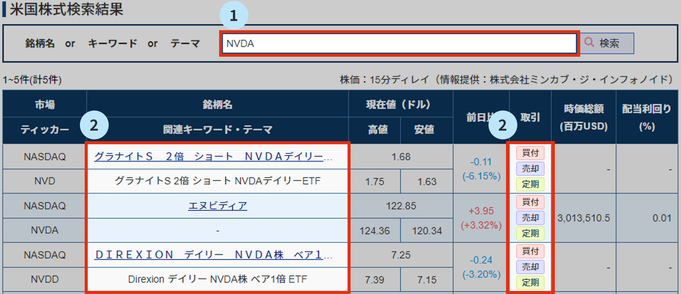Screen dimensions: 681x294
Task: Click the current price 122.85
Action: coord(401,206)
